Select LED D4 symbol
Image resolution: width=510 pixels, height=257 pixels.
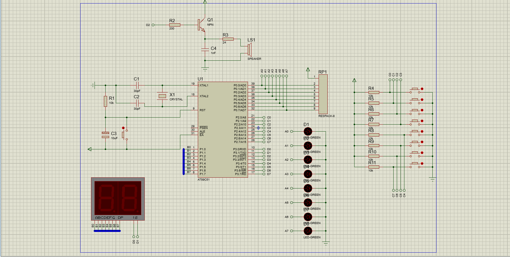point(308,174)
